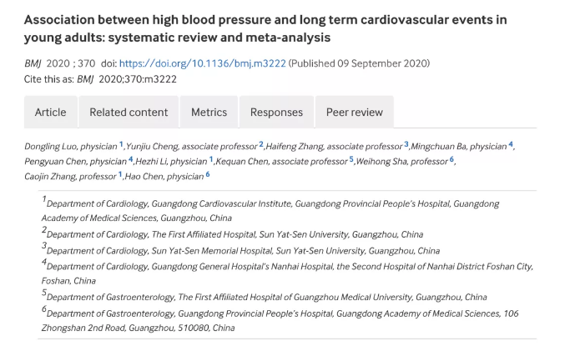Click affiliation superscript 4 after Mingchuan Ba
The width and height of the screenshot is (570, 351).
tap(511, 144)
